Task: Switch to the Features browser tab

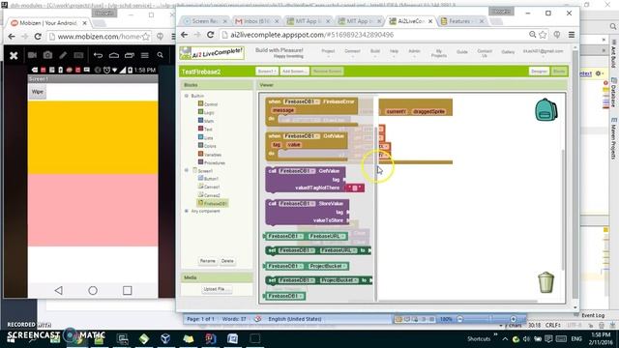Action: click(x=461, y=21)
